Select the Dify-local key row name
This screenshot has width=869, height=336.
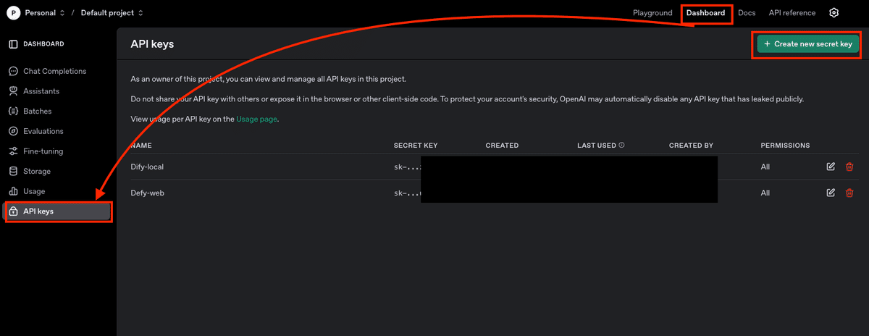click(x=147, y=167)
